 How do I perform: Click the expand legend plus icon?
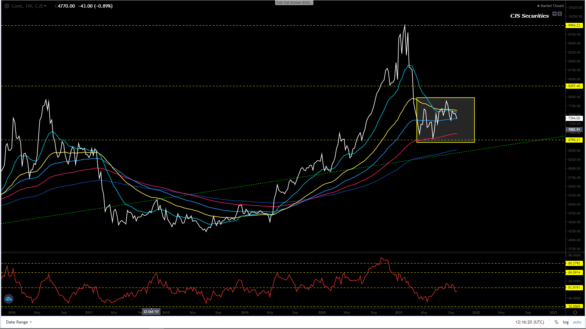click(x=7, y=6)
